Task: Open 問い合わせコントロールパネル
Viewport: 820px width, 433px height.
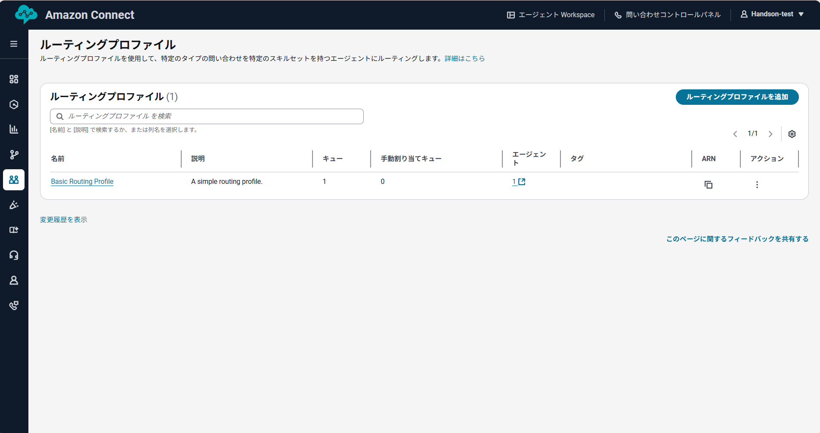Action: (x=667, y=14)
